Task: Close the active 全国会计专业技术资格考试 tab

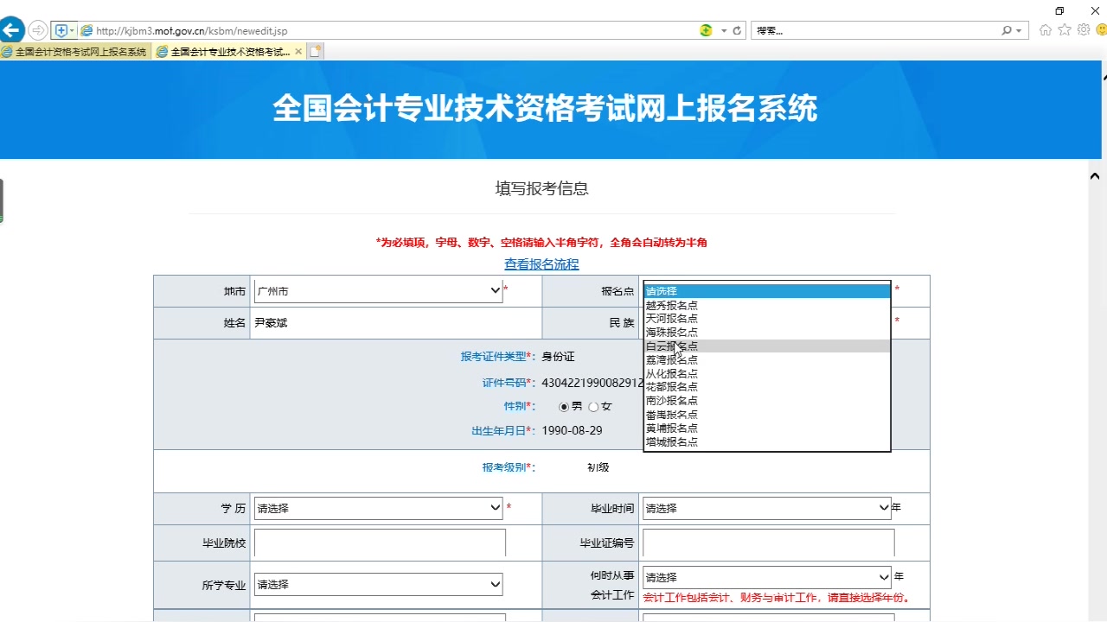Action: click(298, 52)
